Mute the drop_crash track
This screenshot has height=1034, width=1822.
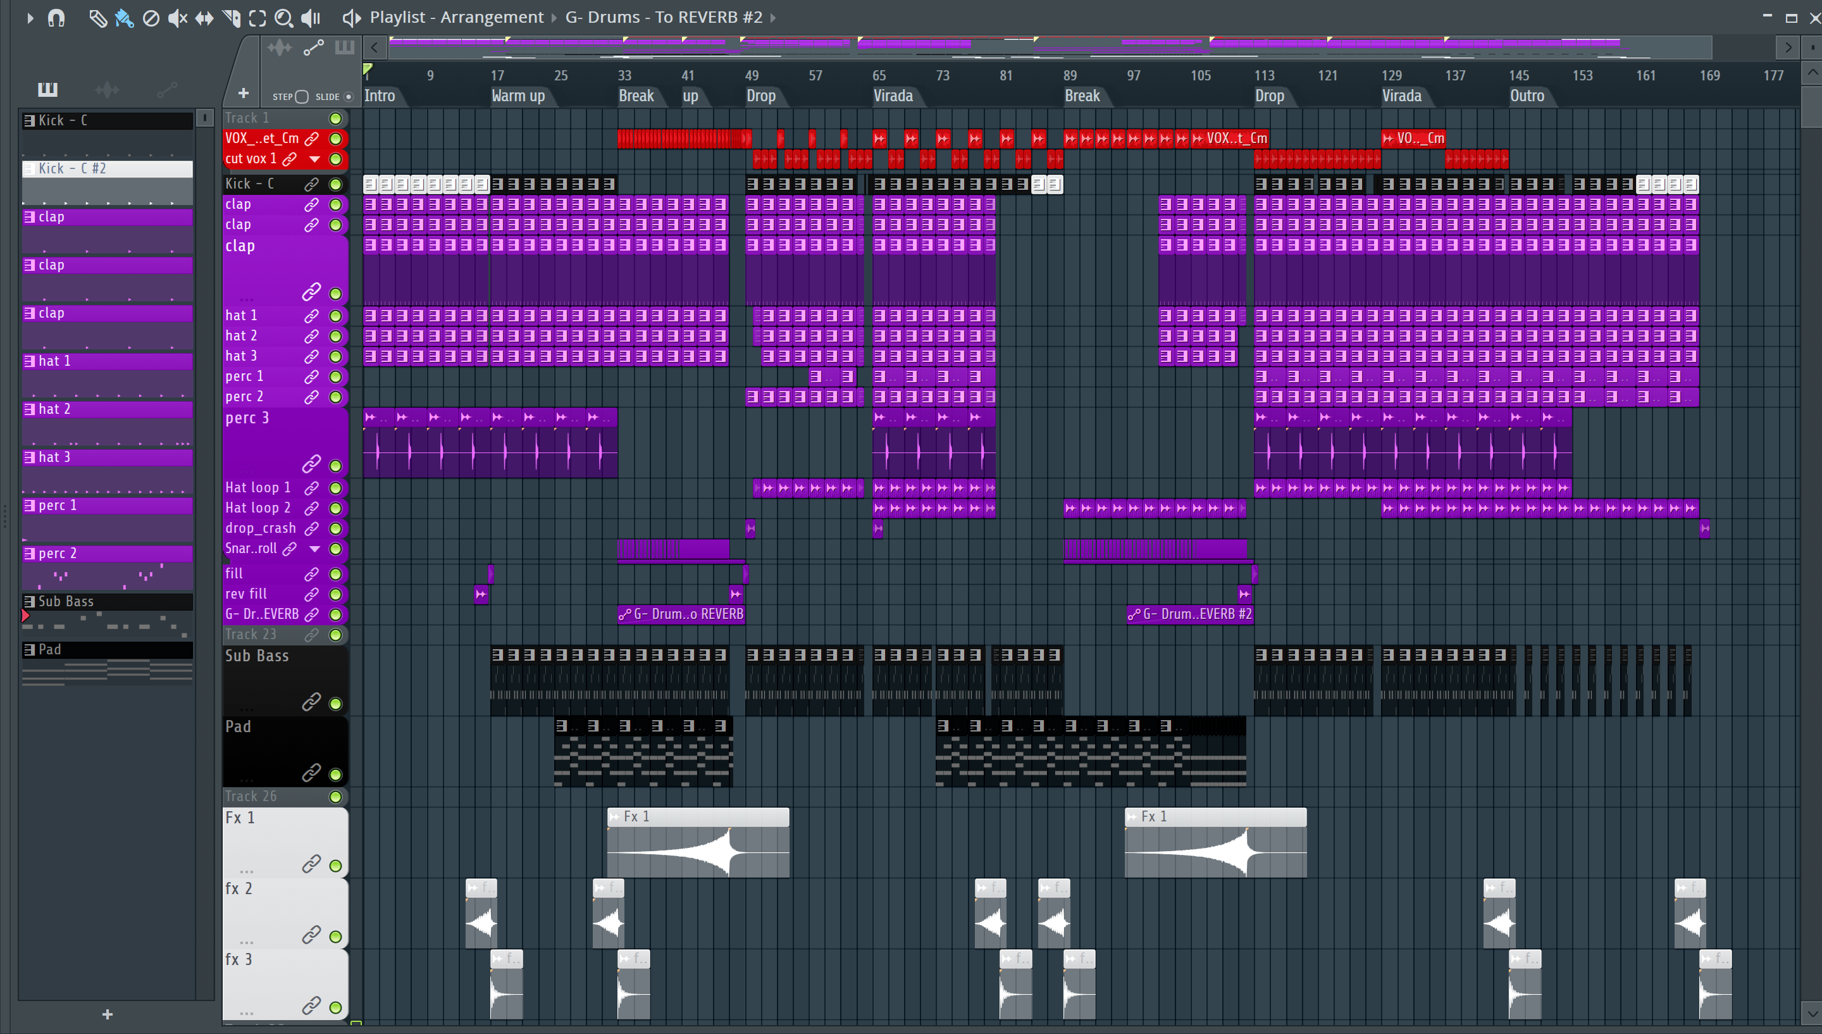[336, 529]
